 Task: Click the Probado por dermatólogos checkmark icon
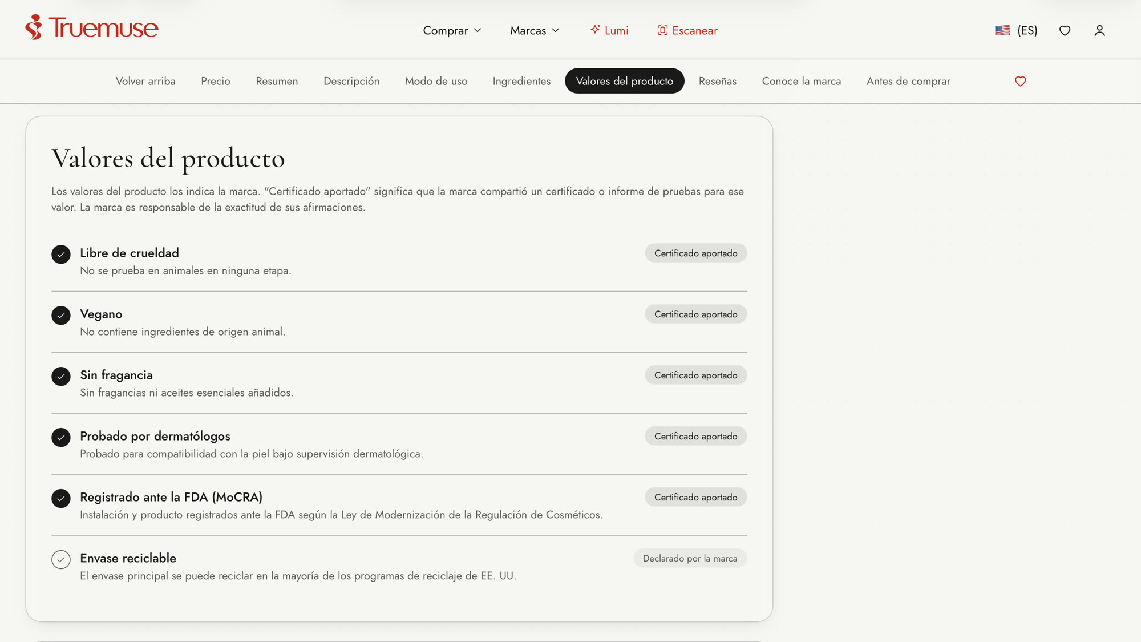(61, 437)
